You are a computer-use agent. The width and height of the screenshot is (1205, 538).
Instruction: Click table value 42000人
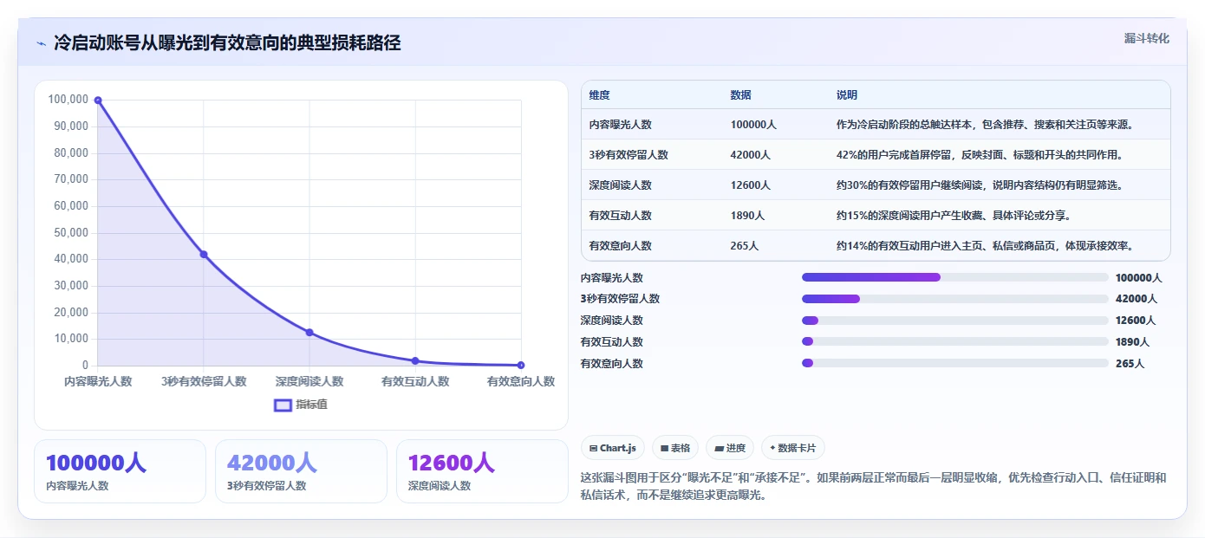[x=750, y=155]
